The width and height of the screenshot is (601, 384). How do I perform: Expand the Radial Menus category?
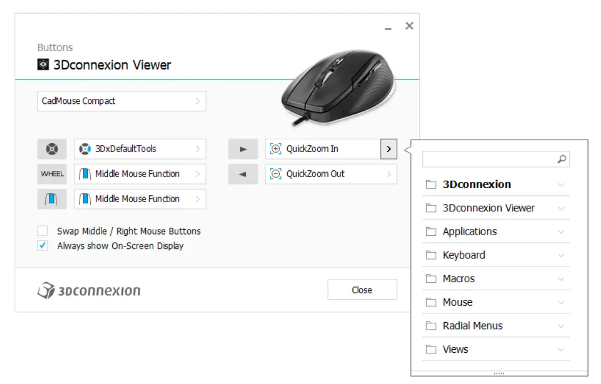coord(472,325)
